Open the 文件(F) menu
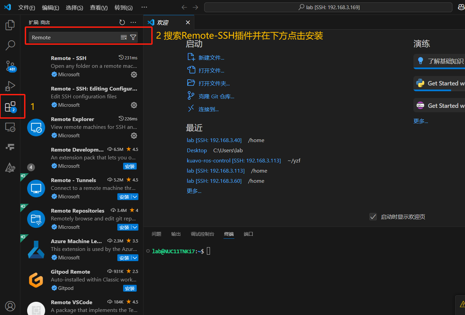This screenshot has height=315, width=465. (26, 7)
